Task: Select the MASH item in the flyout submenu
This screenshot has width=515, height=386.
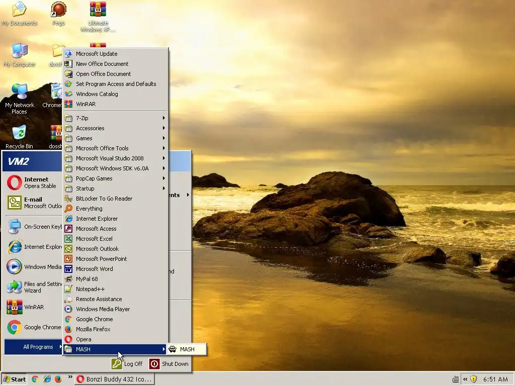Action: (187, 349)
